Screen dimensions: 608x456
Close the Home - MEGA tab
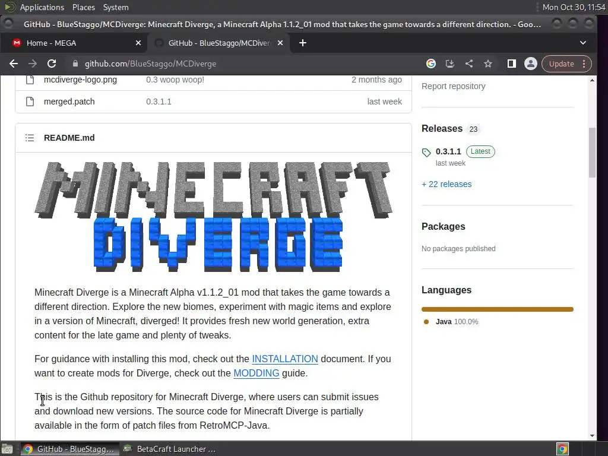click(138, 43)
